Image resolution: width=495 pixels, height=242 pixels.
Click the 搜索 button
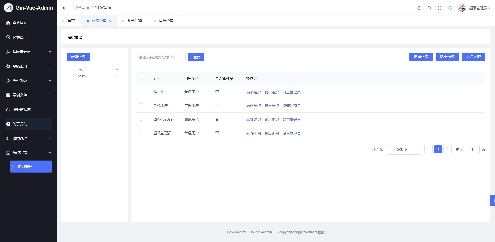pyautogui.click(x=196, y=57)
